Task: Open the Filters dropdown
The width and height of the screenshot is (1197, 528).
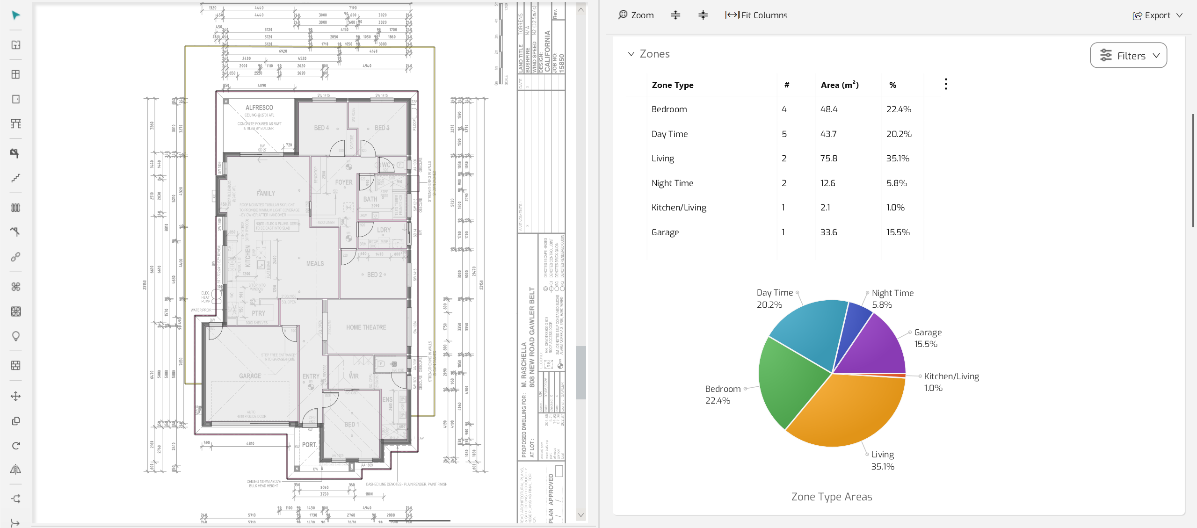Action: (1128, 56)
